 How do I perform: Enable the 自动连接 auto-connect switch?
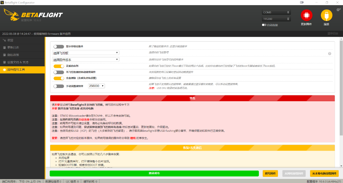click(264, 25)
